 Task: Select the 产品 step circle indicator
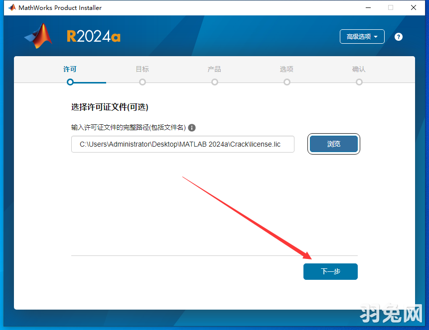click(214, 82)
